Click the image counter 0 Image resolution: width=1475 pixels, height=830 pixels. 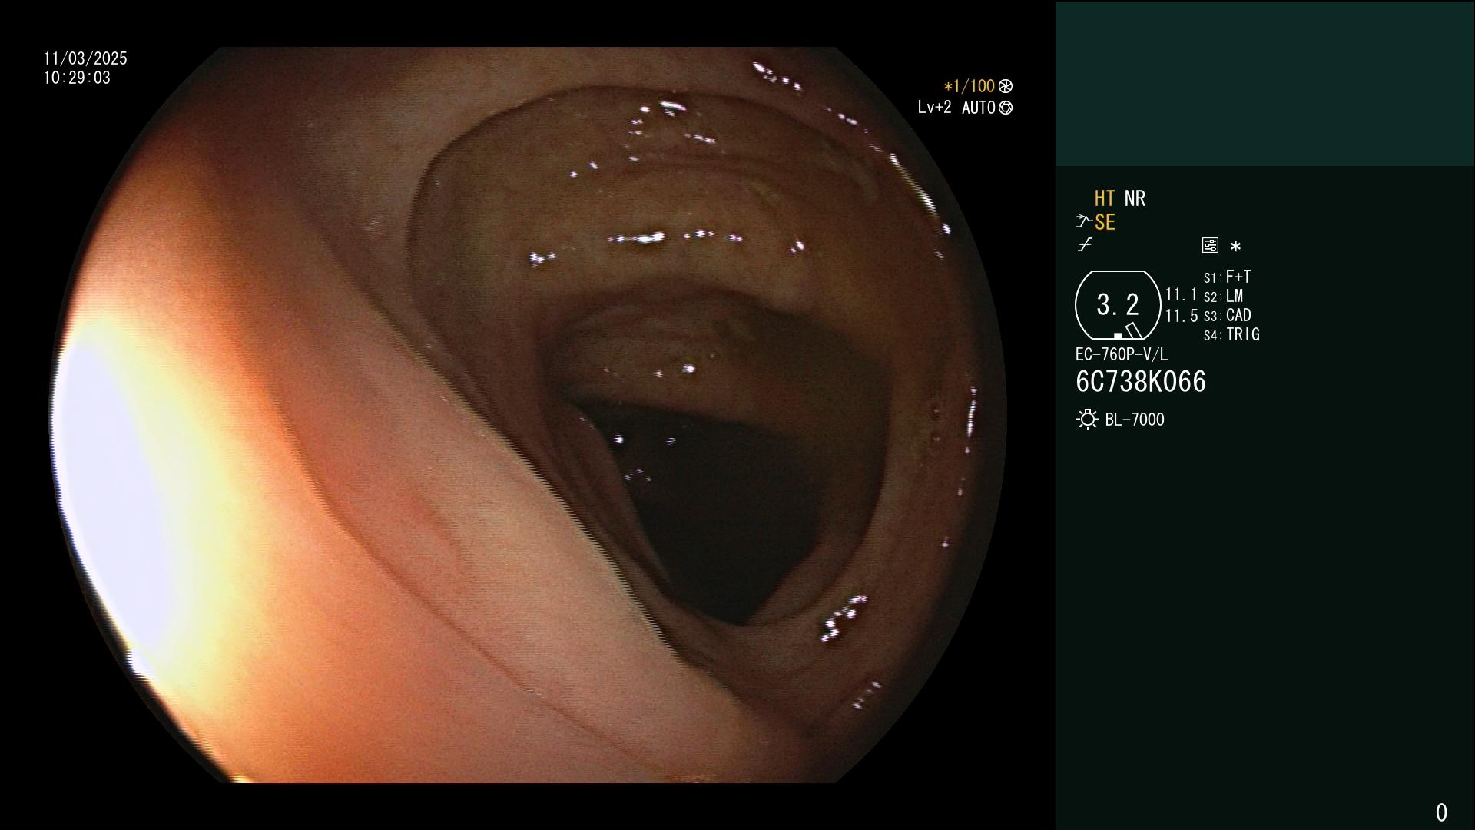click(1441, 812)
